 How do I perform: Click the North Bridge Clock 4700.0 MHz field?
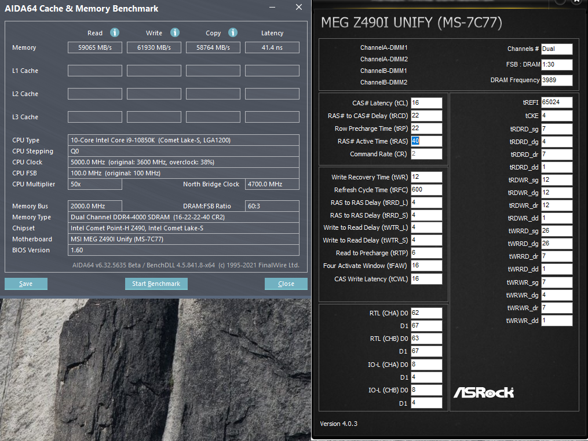click(x=272, y=184)
